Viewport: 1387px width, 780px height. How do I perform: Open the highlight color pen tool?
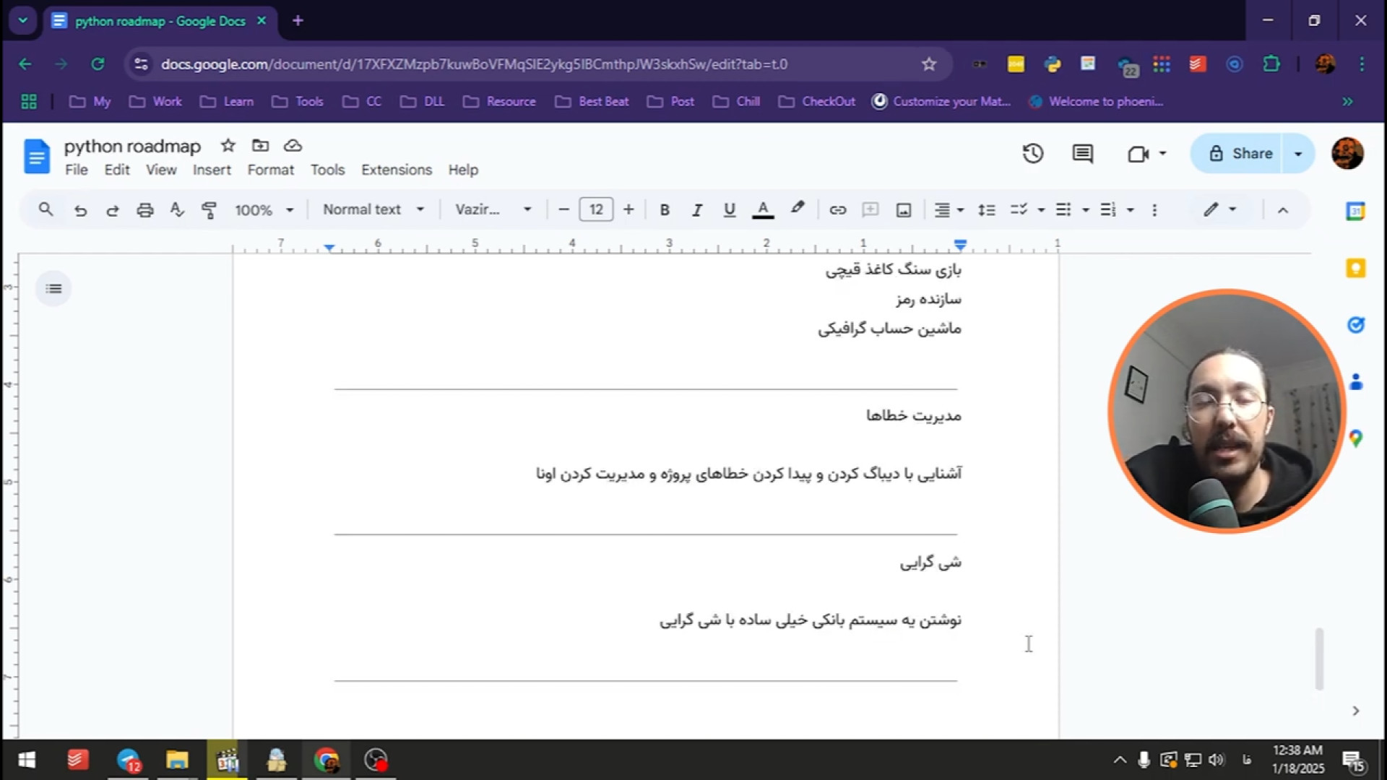(798, 209)
